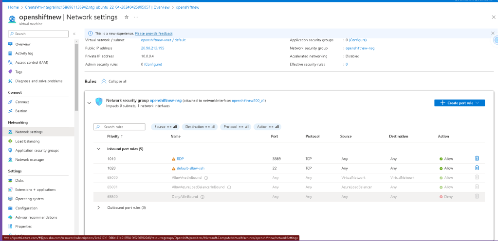The image size is (498, 241).
Task: Dismiss the new experience banner
Action: (493, 34)
